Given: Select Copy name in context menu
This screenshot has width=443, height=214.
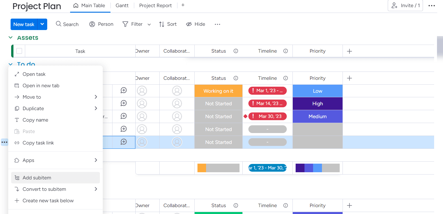Looking at the screenshot, I should (x=56, y=120).
